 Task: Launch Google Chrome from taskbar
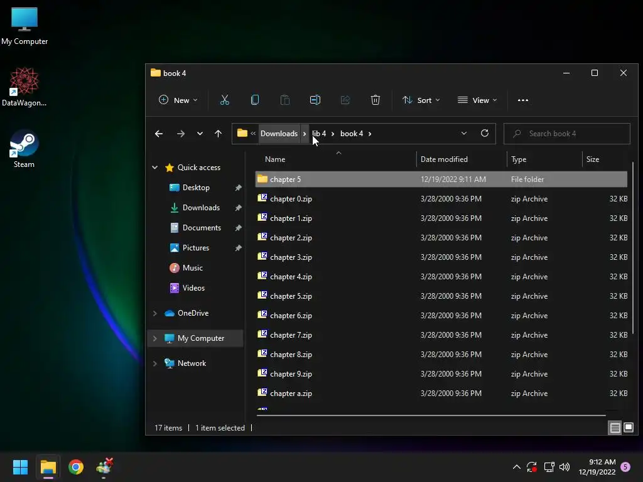76,467
